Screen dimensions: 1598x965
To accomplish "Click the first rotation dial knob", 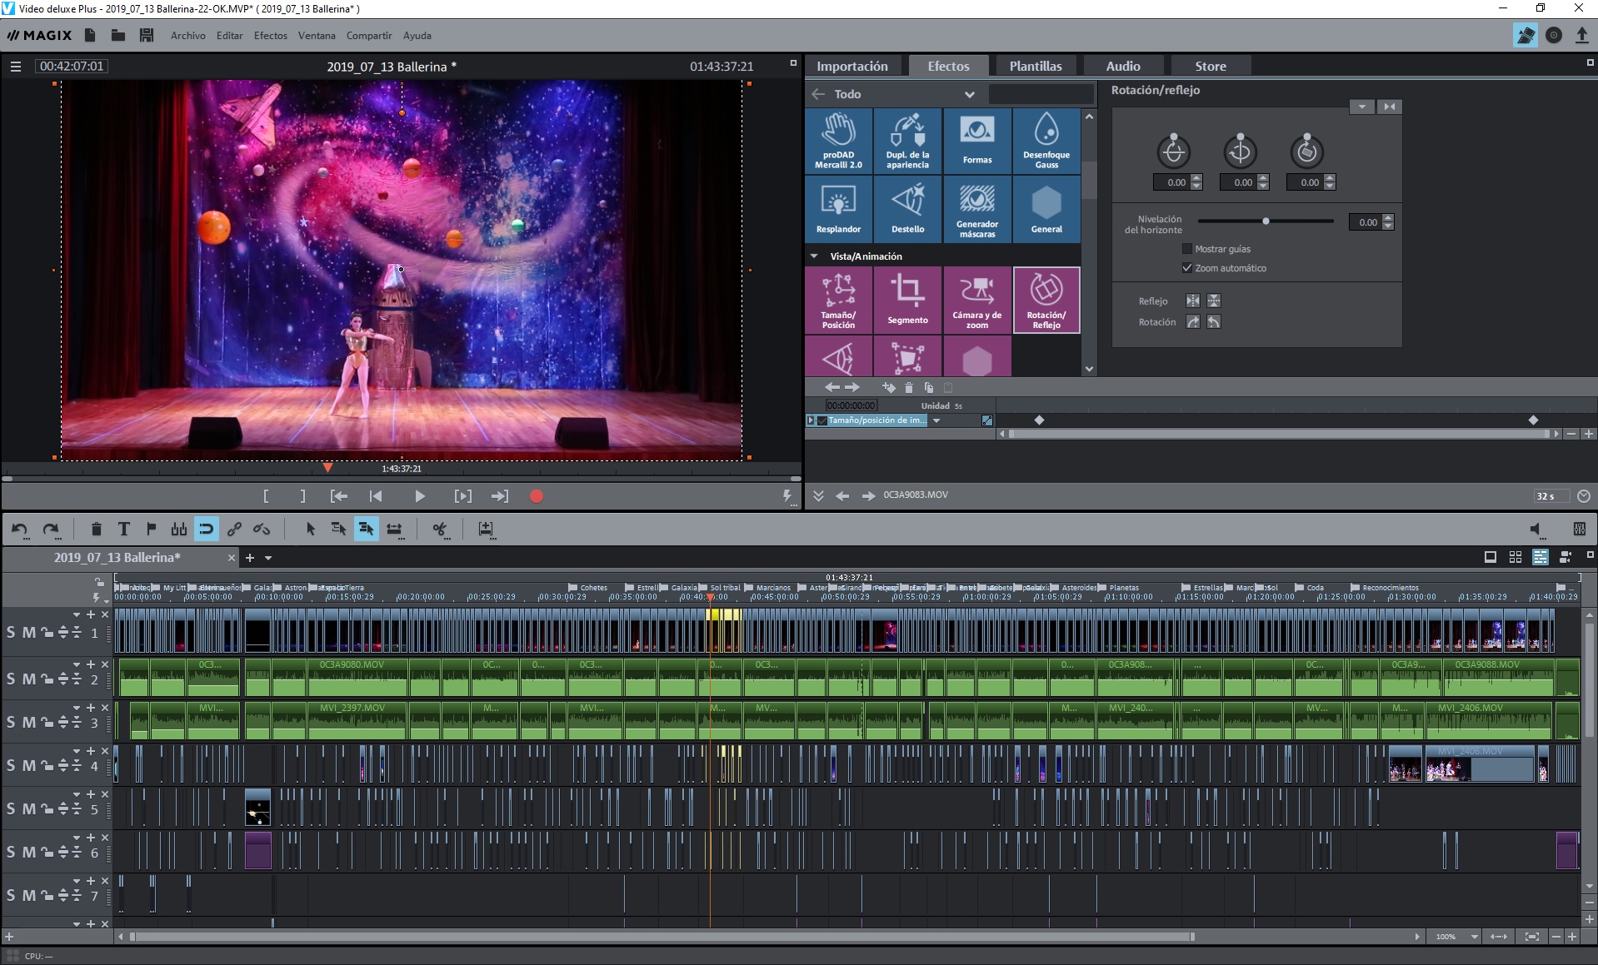I will tap(1173, 151).
